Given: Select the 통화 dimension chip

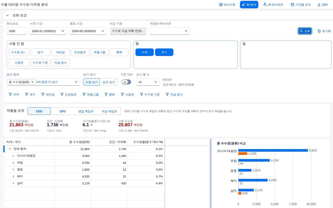Looking at the screenshot, I should (119, 52).
